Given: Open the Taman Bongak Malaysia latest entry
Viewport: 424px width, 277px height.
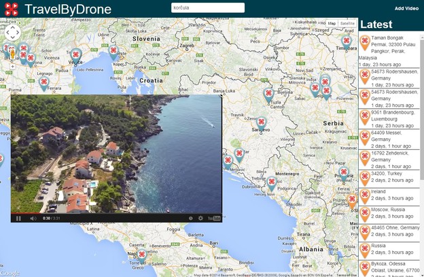Looking at the screenshot, I should coord(389,51).
